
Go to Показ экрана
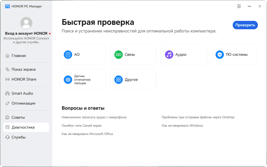click(26, 69)
